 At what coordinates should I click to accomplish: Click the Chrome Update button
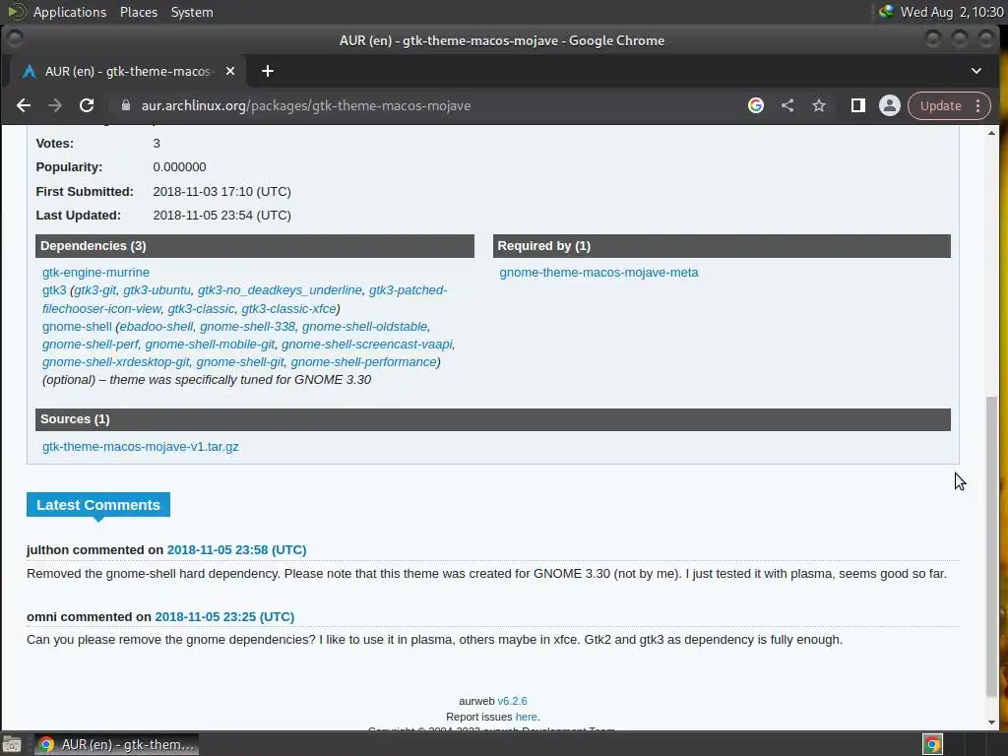940,105
